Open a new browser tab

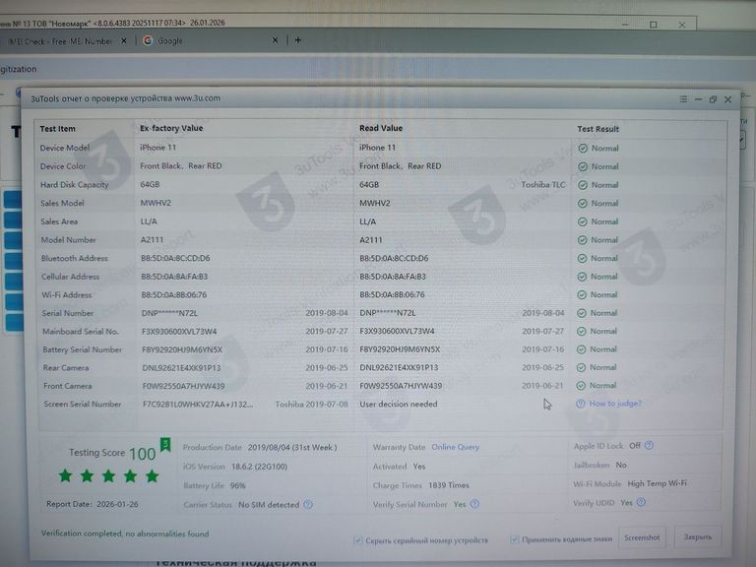click(298, 41)
